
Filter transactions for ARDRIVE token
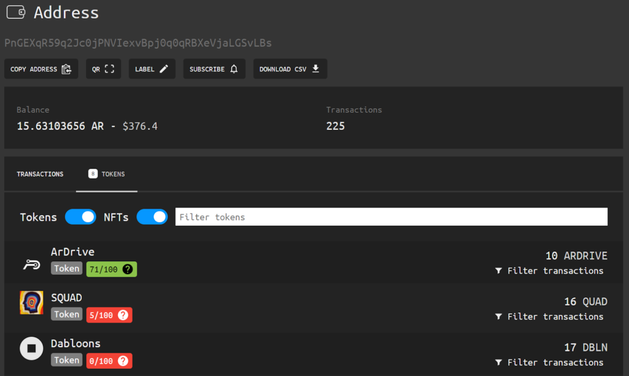click(550, 270)
